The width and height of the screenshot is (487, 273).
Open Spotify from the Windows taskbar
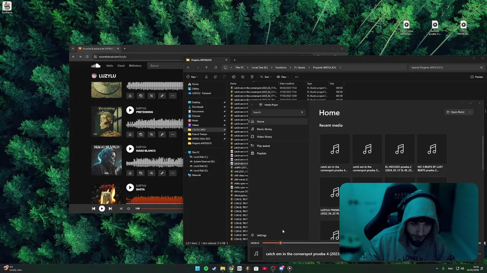(206, 268)
